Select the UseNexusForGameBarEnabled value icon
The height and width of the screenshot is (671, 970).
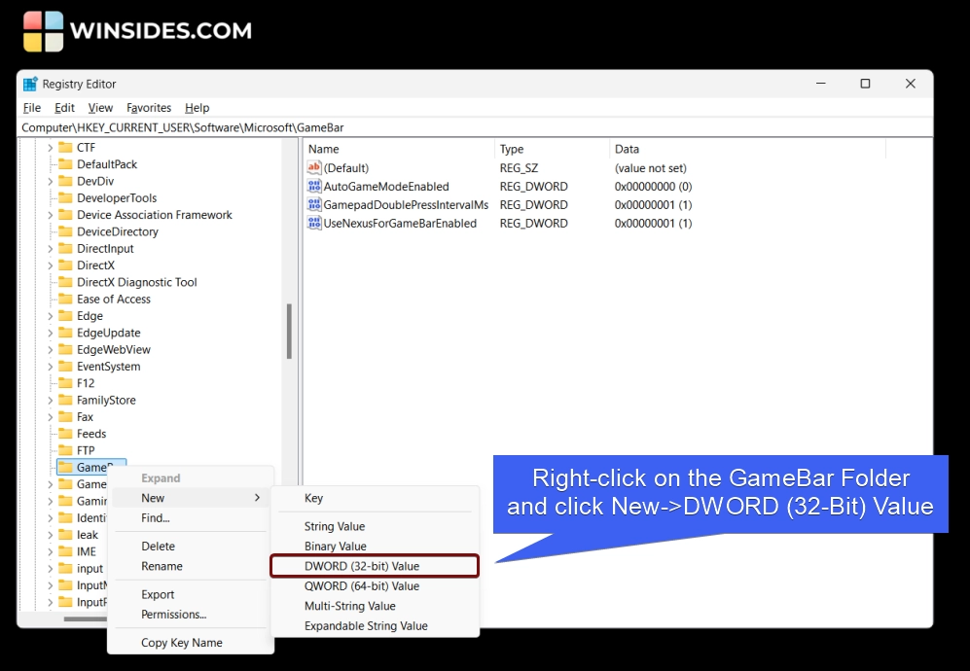coord(314,224)
